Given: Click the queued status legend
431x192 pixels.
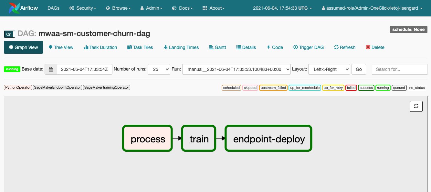Looking at the screenshot, I should click(399, 88).
